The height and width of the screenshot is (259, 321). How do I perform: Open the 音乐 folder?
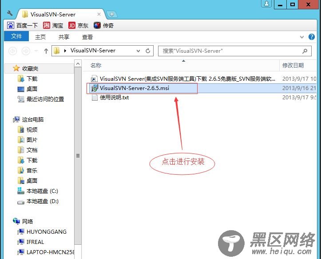28,170
